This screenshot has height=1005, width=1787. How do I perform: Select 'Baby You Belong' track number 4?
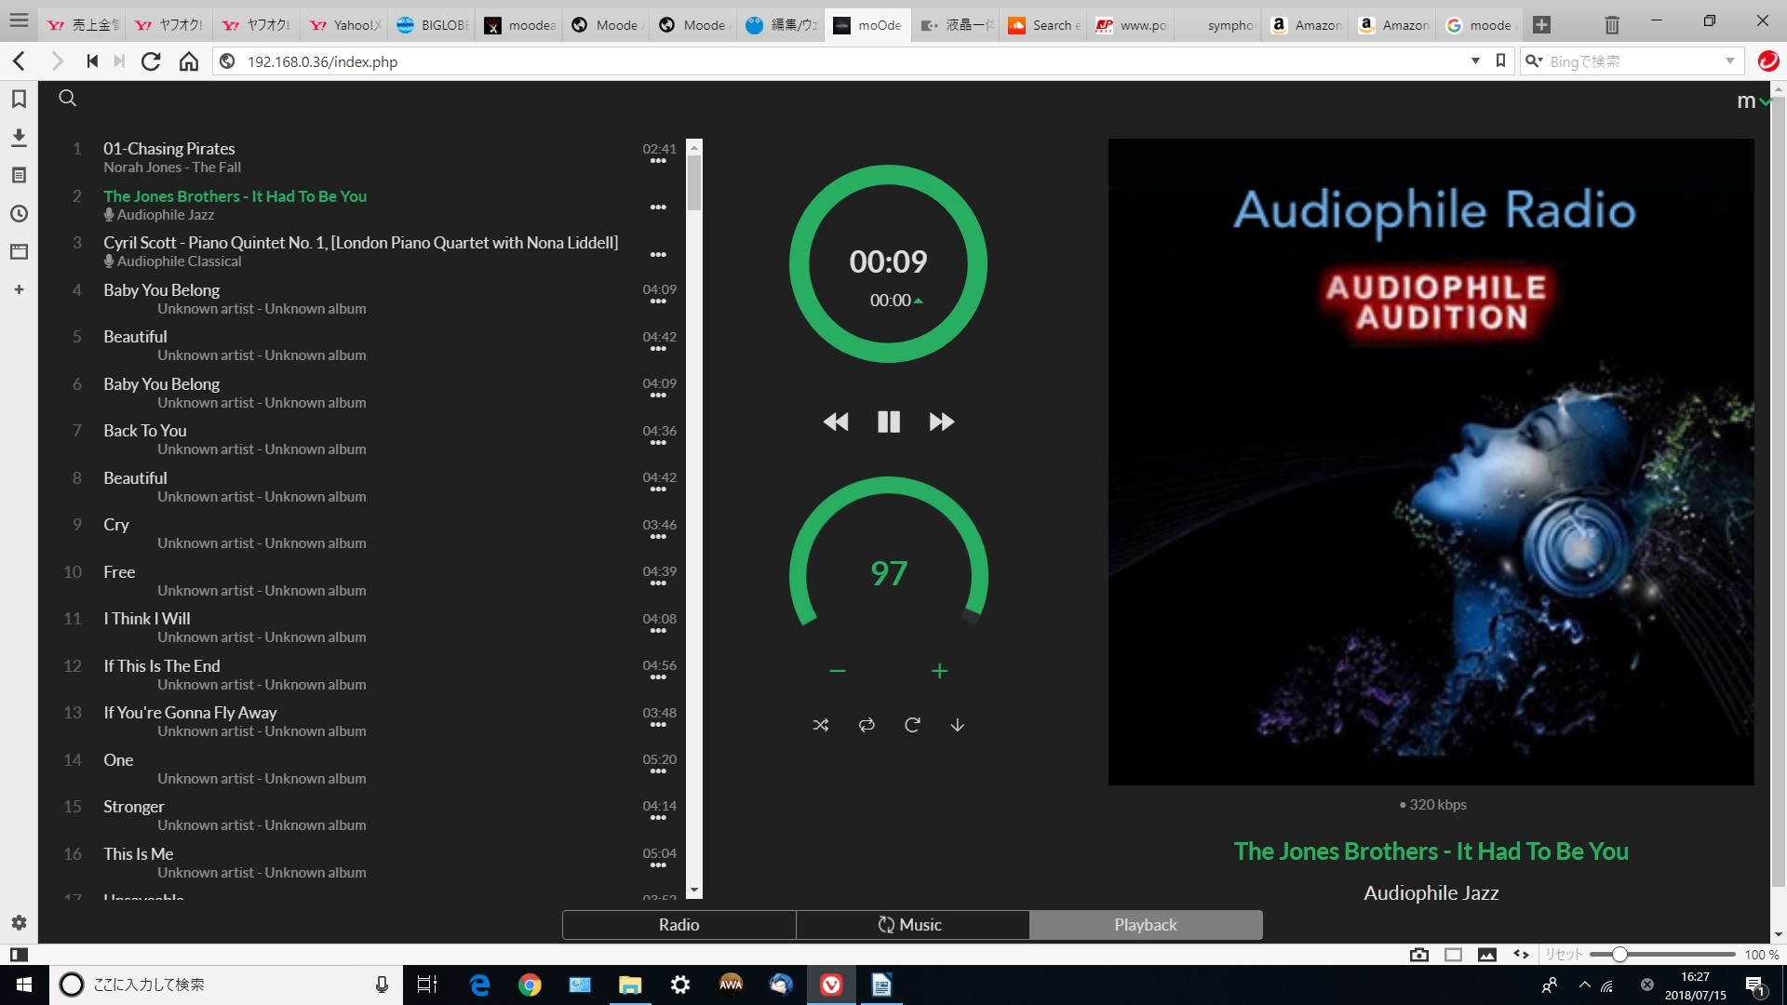pyautogui.click(x=161, y=289)
